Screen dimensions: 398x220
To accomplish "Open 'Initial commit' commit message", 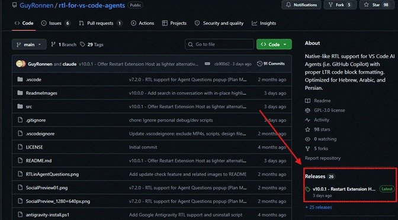I will coord(143,147).
